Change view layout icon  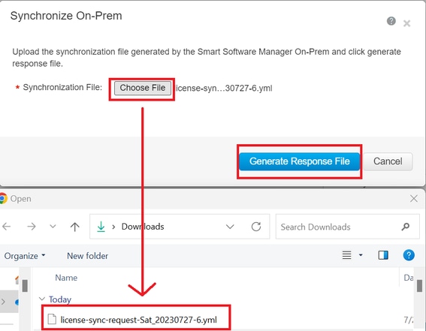click(x=346, y=255)
